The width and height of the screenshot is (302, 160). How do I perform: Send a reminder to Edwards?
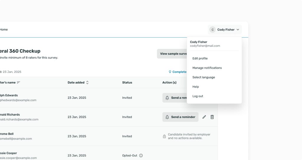[175, 98]
